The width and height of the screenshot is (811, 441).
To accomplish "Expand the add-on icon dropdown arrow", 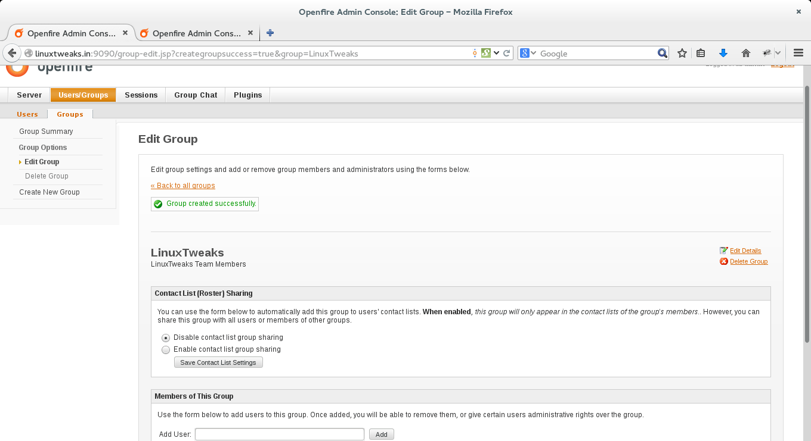I will [778, 54].
